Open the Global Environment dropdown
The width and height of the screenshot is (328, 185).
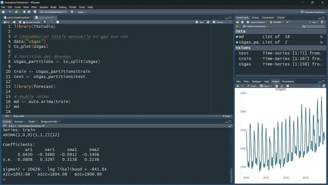tap(255, 26)
